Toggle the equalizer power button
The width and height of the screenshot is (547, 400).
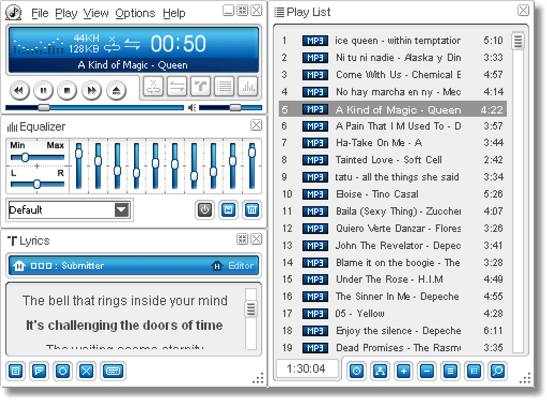point(205,210)
